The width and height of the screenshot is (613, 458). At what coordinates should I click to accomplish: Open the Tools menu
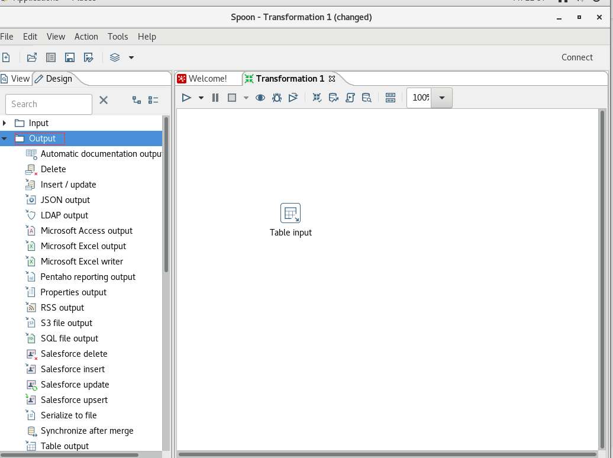[118, 36]
